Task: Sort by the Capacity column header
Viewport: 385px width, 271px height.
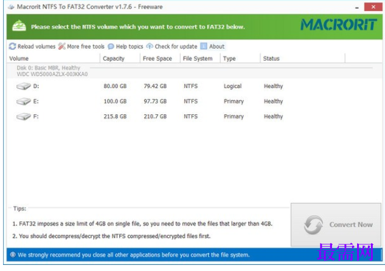Action: tap(120, 58)
